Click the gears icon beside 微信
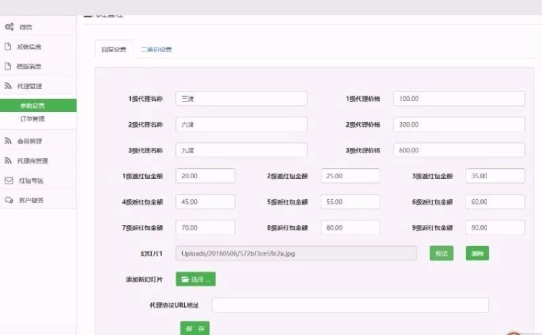 9,26
